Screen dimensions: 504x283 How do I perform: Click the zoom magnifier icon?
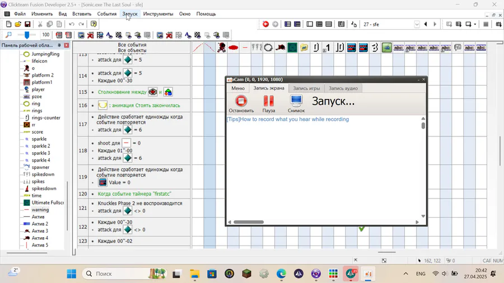pos(8,35)
